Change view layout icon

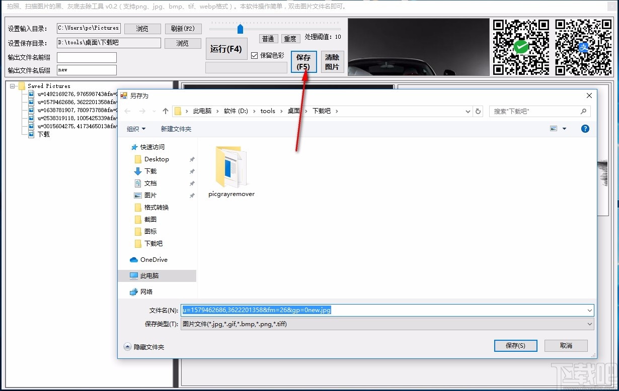[x=554, y=129]
